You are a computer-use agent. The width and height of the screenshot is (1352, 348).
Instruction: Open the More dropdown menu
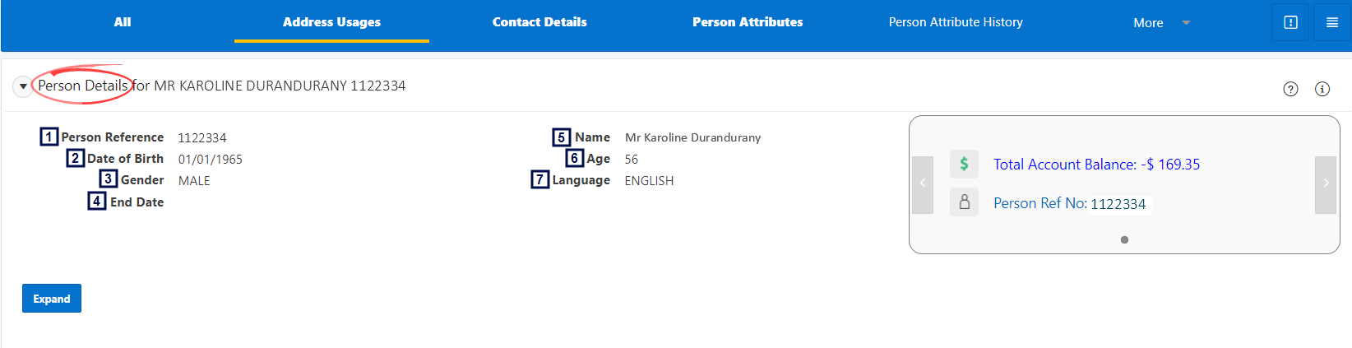(1148, 23)
